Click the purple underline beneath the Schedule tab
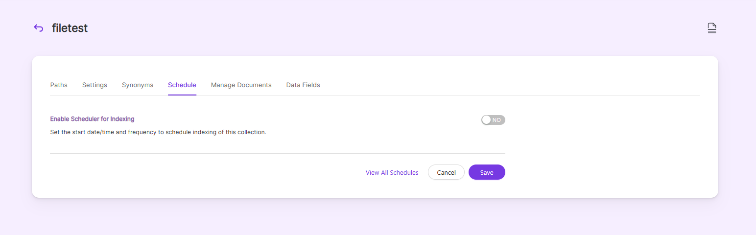Viewport: 756px width, 235px height. tap(182, 95)
